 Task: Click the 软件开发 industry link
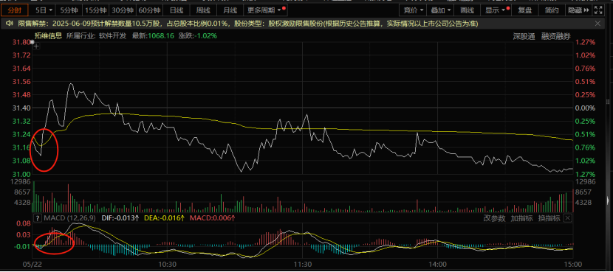click(112, 36)
